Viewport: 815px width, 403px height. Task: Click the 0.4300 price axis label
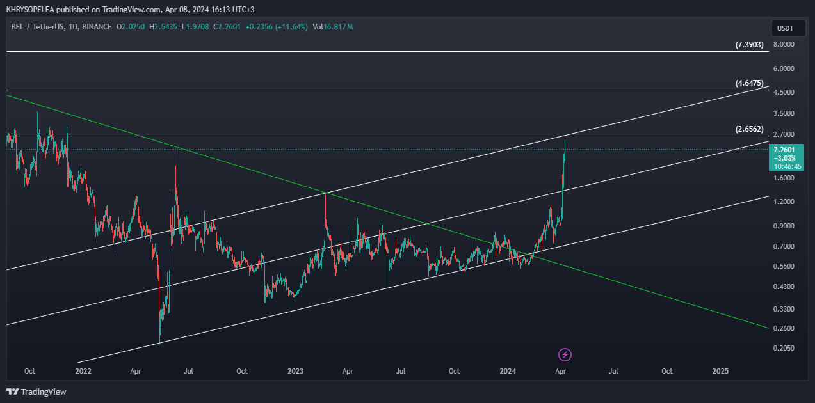coord(784,287)
